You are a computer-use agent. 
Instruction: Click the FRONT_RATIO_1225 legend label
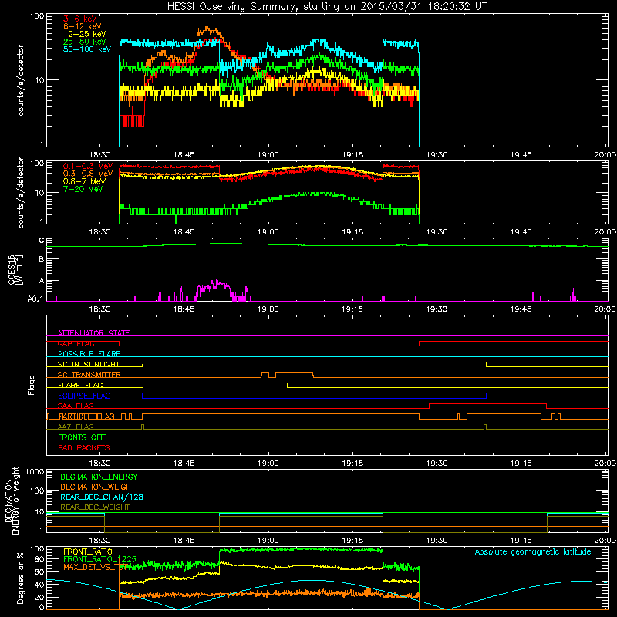coord(99,559)
